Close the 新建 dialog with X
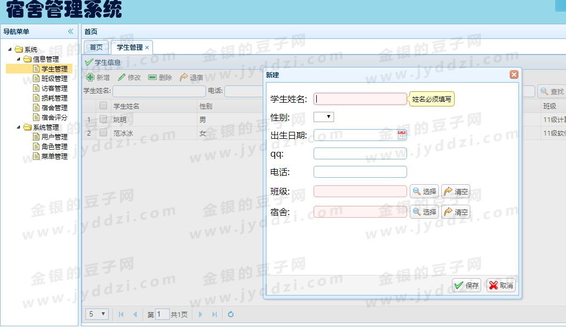 pos(514,75)
